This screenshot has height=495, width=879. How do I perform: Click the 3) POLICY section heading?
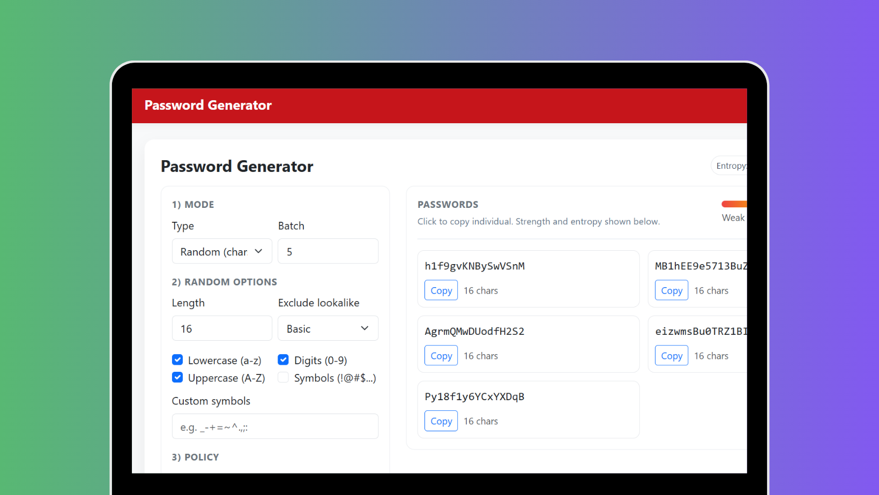pos(195,457)
